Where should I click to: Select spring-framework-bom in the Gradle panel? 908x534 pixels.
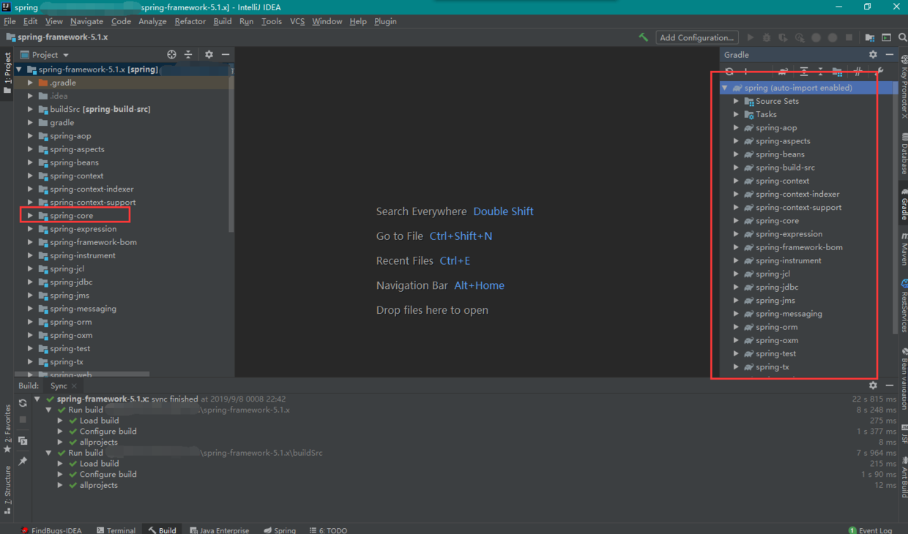tap(799, 247)
